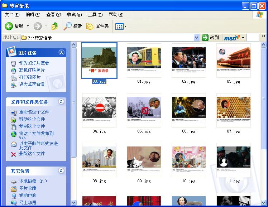
Task: Click inside the msn search input field
Action: [253, 38]
